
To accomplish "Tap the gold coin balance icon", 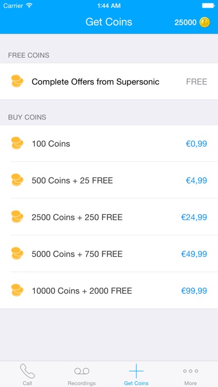I will [x=205, y=22].
